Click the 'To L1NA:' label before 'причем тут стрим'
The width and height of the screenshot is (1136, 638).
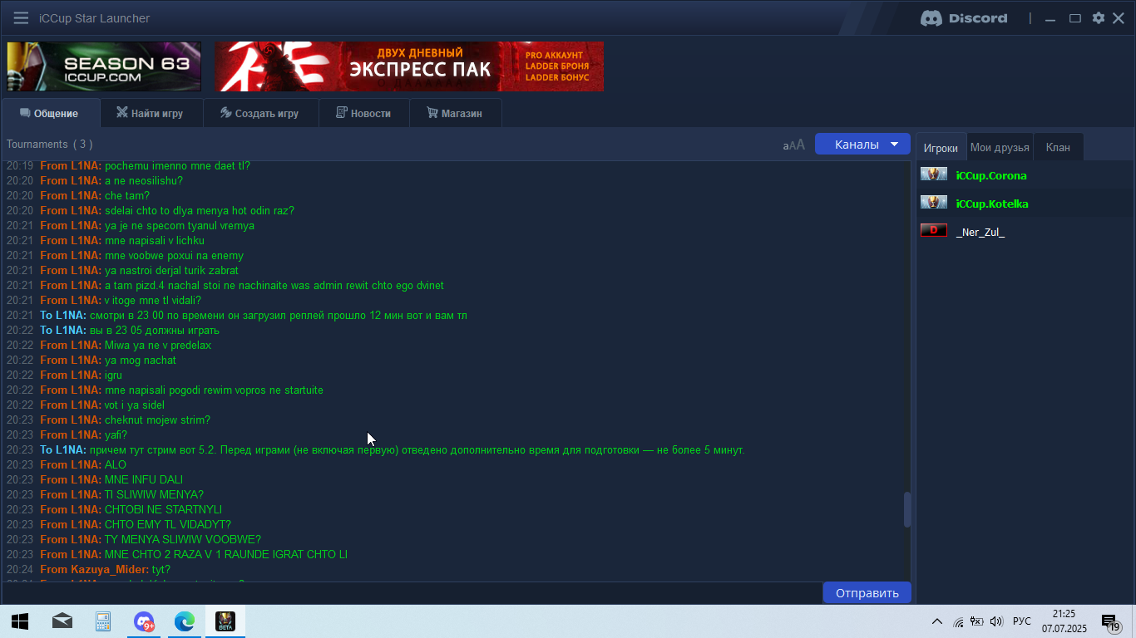click(63, 450)
